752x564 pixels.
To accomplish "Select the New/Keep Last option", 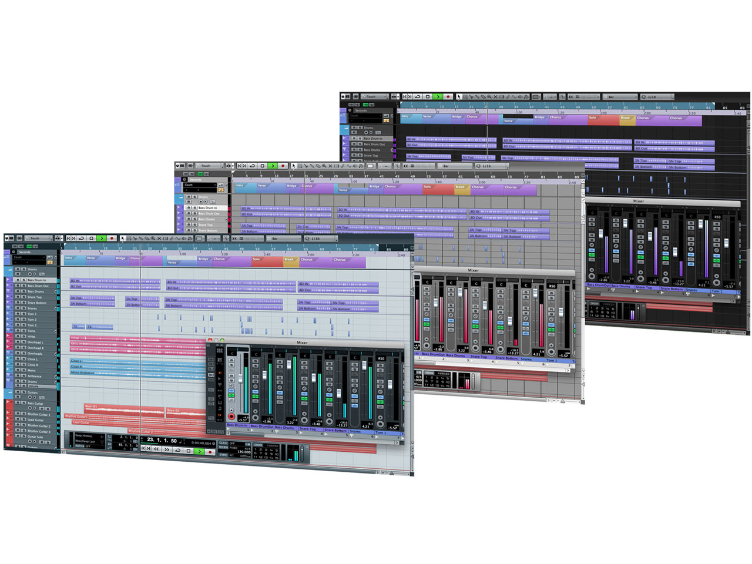I will 85,441.
